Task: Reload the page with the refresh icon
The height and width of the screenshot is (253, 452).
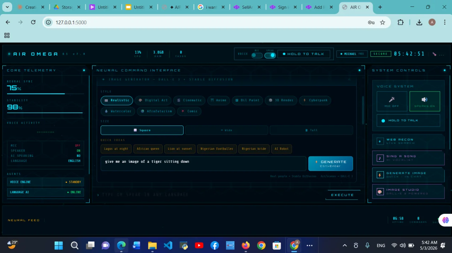Action: [x=33, y=22]
